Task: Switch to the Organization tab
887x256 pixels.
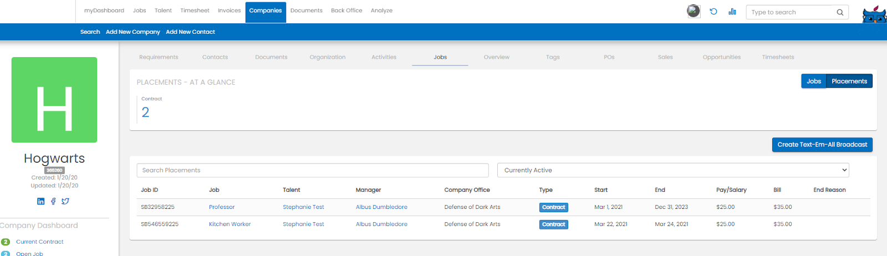Action: point(328,57)
